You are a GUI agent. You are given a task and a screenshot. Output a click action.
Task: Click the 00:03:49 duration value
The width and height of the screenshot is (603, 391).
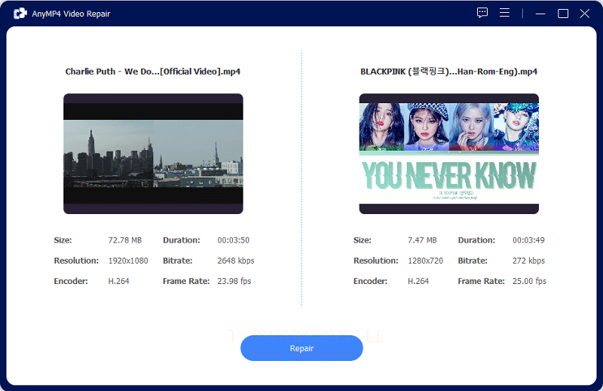coord(528,240)
